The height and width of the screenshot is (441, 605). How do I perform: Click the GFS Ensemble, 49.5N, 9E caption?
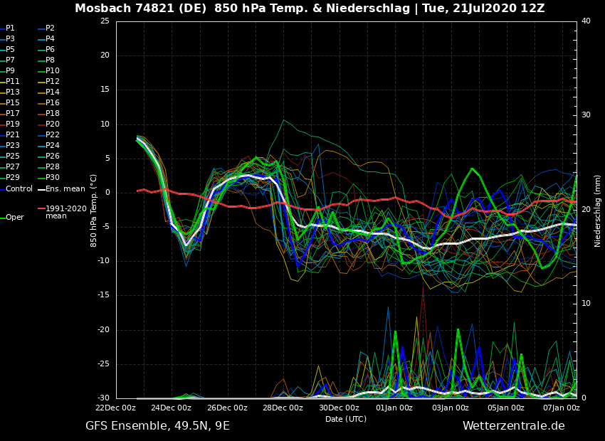[157, 426]
